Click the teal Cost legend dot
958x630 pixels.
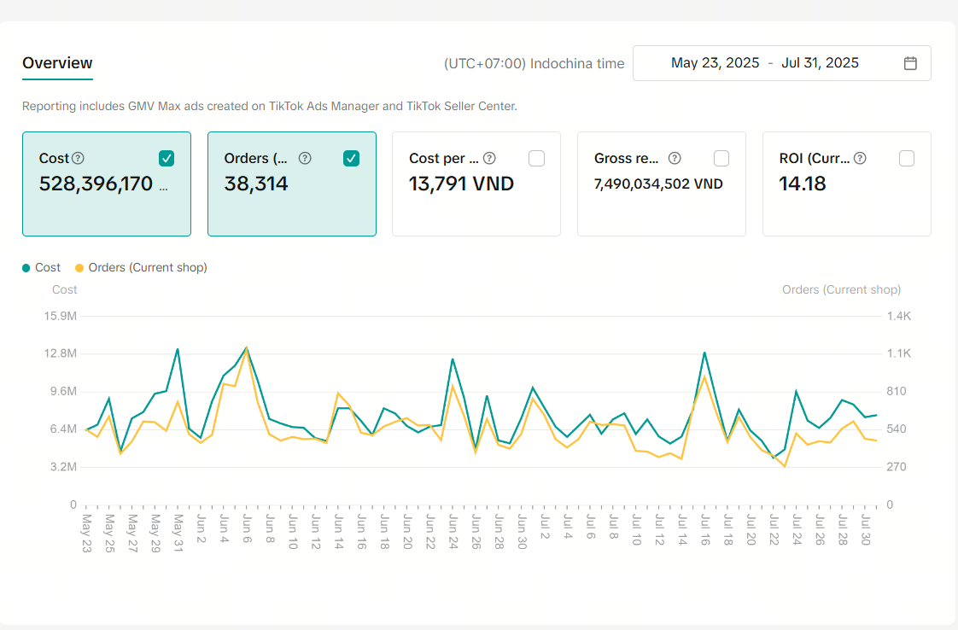click(x=26, y=268)
